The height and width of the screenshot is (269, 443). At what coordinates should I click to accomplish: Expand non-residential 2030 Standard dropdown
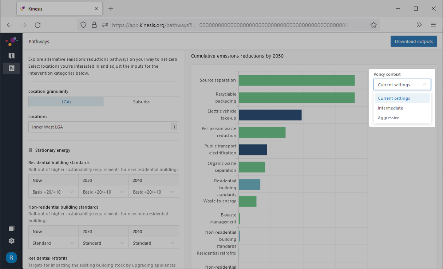tap(104, 243)
